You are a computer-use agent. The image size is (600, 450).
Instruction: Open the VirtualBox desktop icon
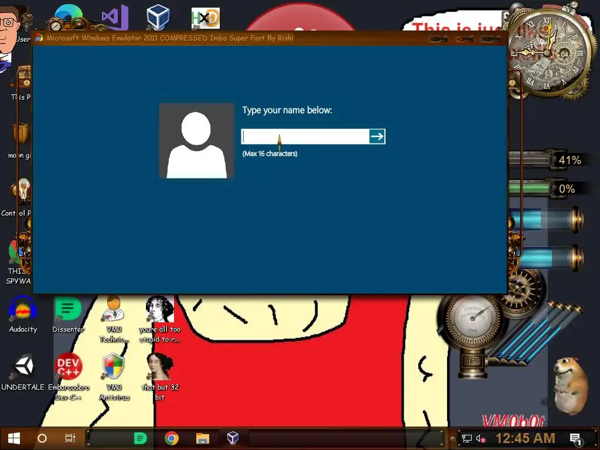(x=158, y=17)
